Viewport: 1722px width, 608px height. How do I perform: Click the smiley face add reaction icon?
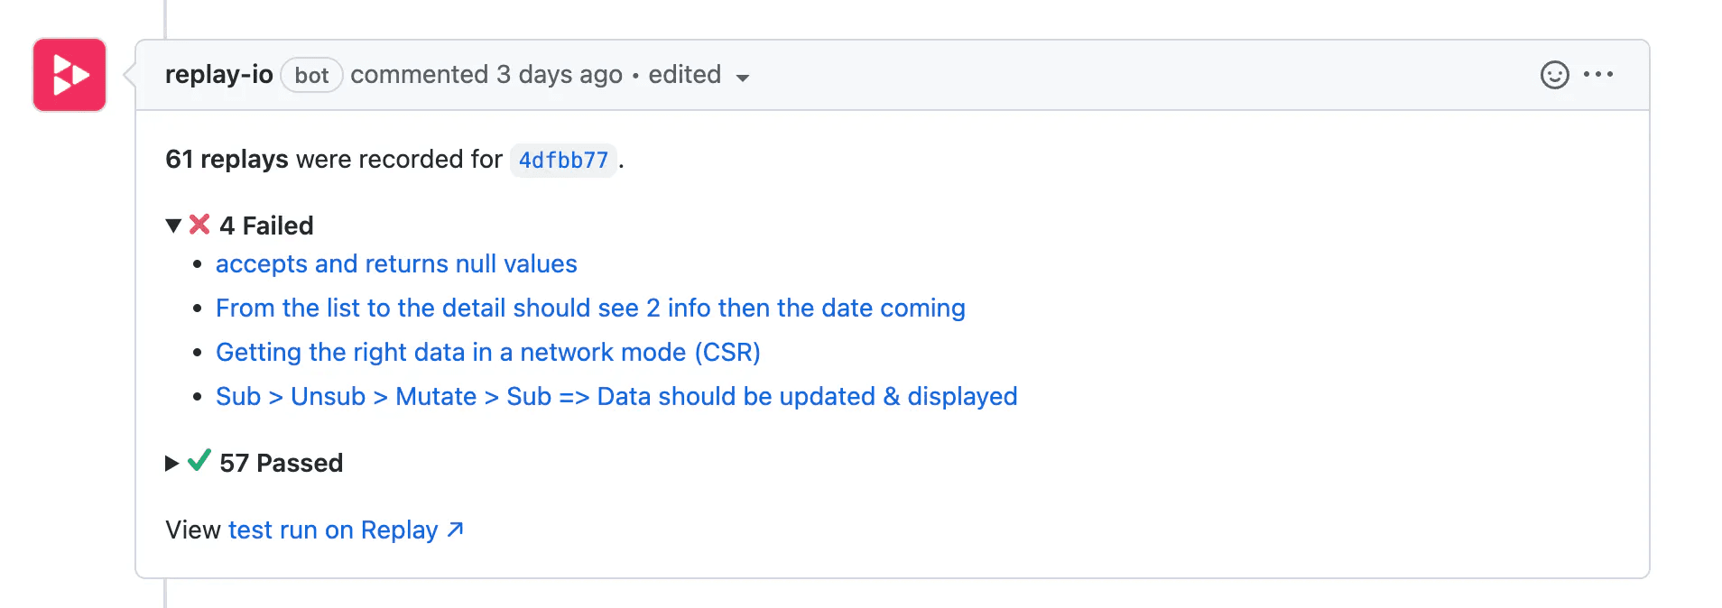tap(1553, 76)
